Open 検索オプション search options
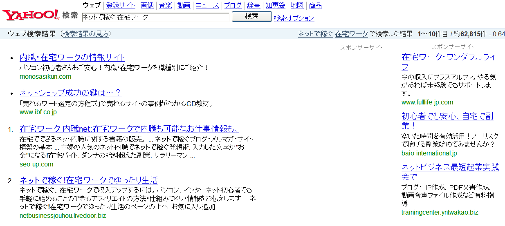505x226 pixels. pyautogui.click(x=294, y=18)
